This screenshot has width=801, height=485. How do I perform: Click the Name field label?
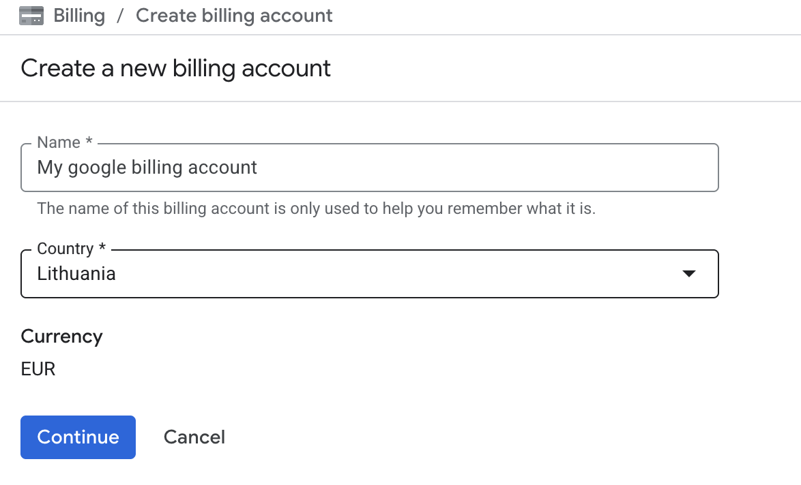pyautogui.click(x=59, y=142)
